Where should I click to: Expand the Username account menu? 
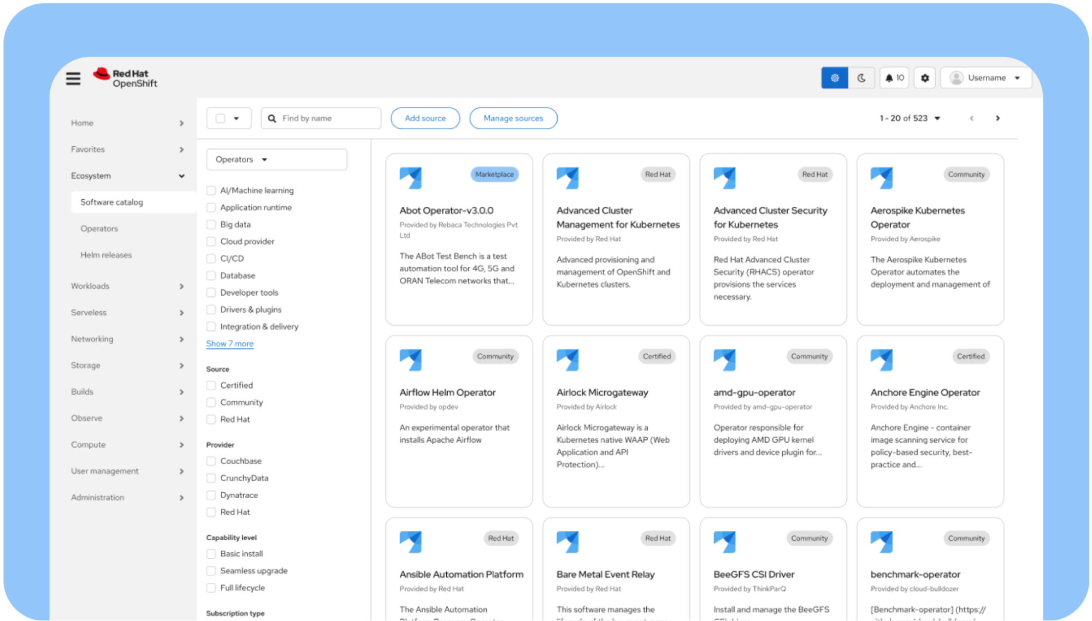click(x=986, y=78)
